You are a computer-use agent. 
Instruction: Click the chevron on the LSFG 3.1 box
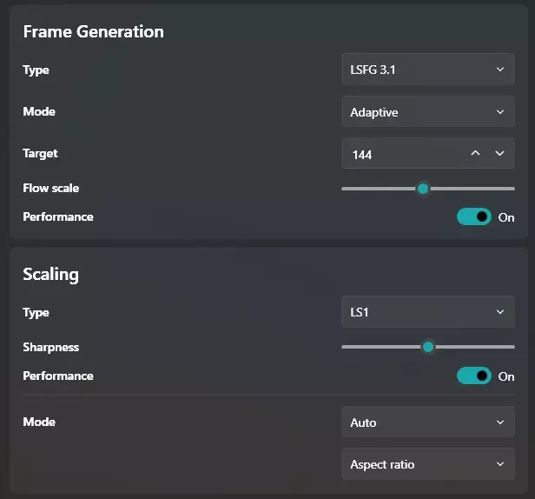point(499,70)
